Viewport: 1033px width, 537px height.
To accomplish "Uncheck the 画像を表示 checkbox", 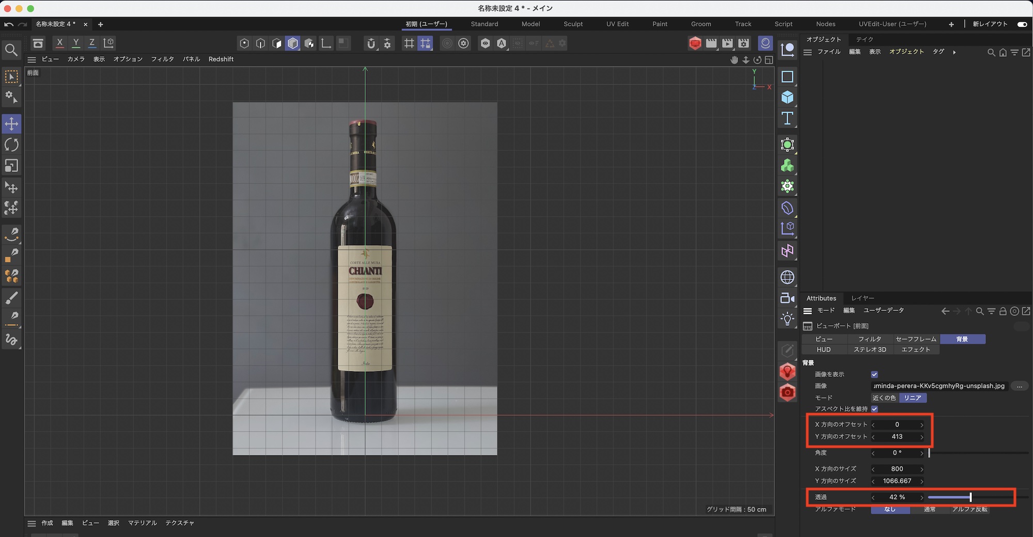I will point(874,374).
